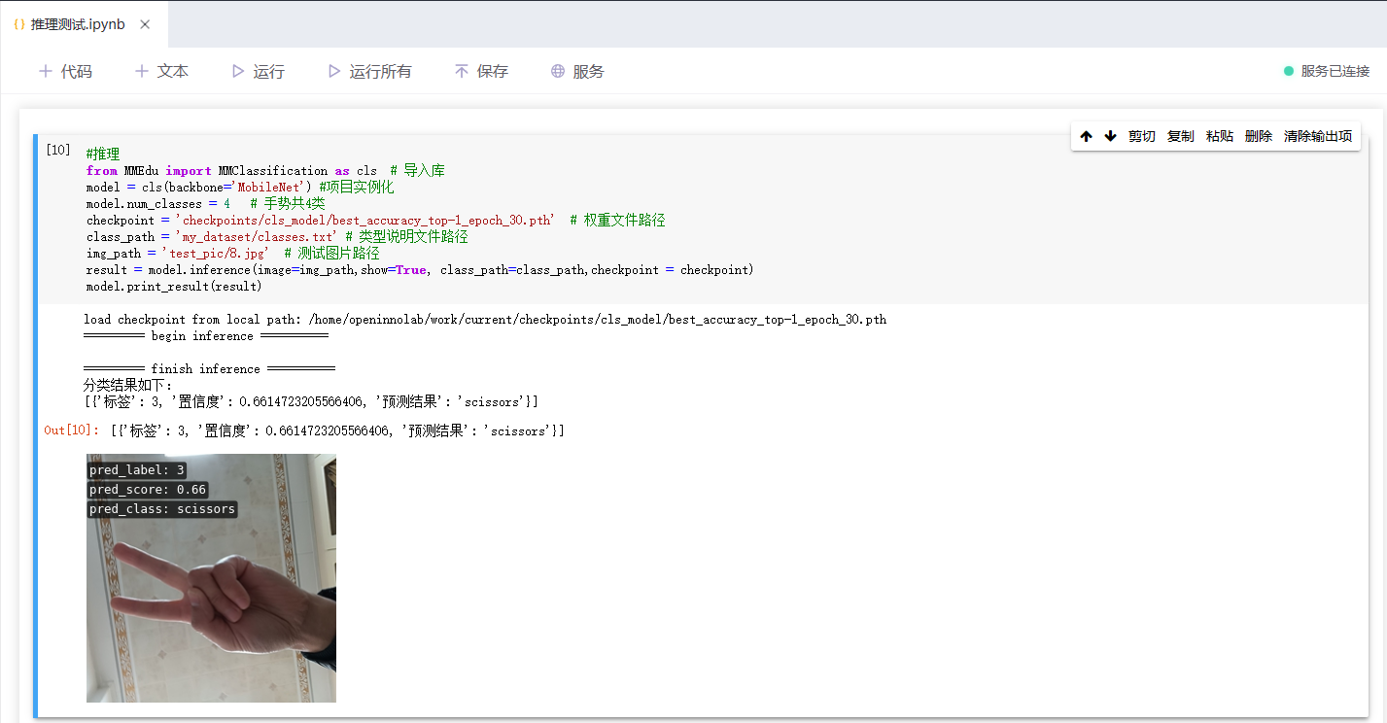This screenshot has height=723, width=1387.
Task: Click the begin inference output line
Action: pos(206,336)
